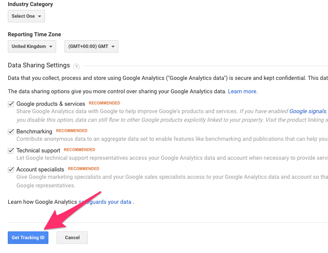Click the 'Google products & services' label text
The image size is (328, 253).
(x=51, y=104)
